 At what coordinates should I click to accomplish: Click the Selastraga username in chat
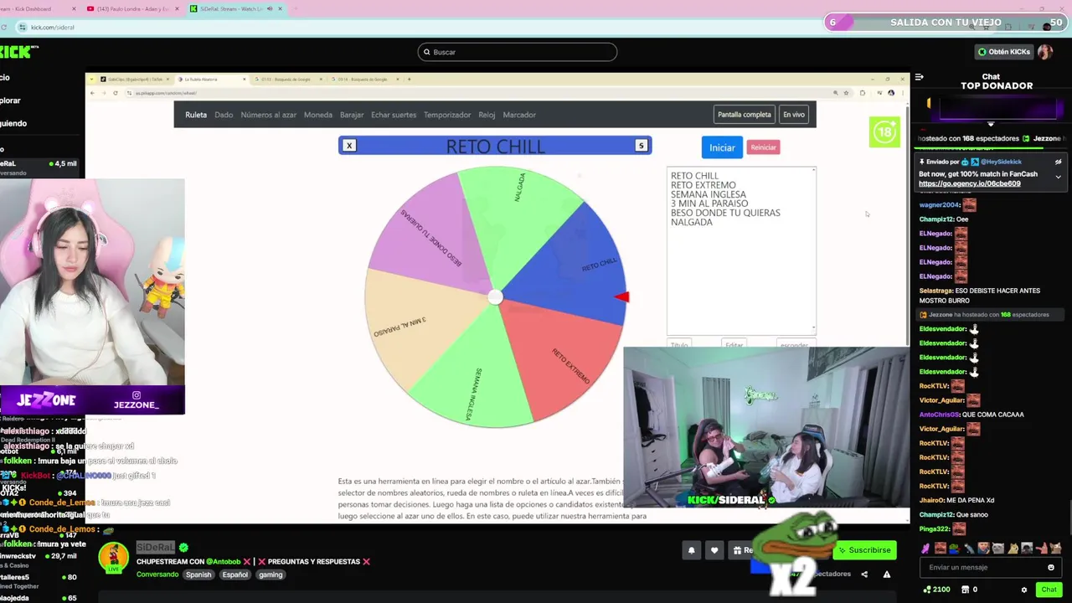pyautogui.click(x=936, y=291)
